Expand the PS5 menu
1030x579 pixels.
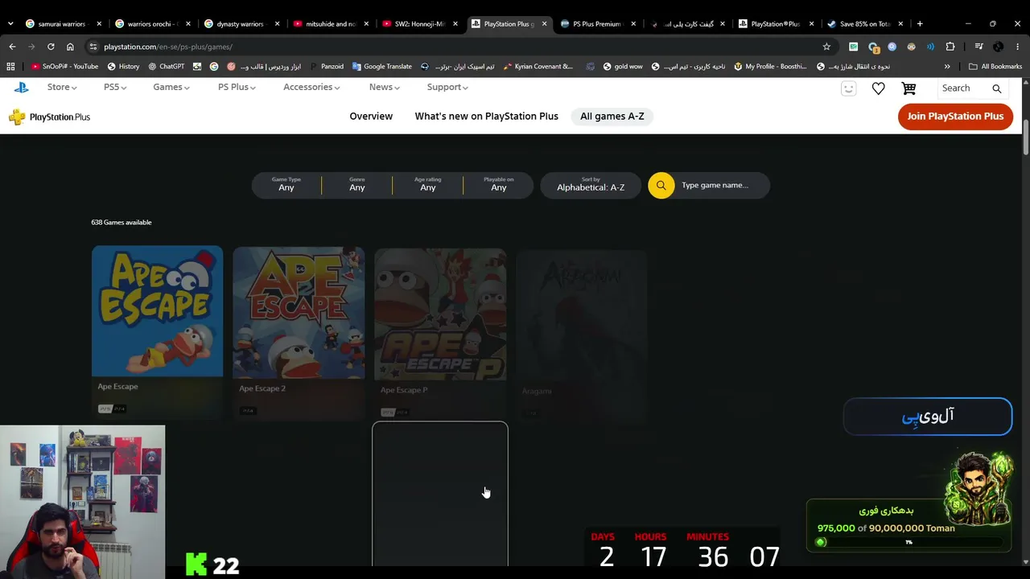pyautogui.click(x=115, y=88)
